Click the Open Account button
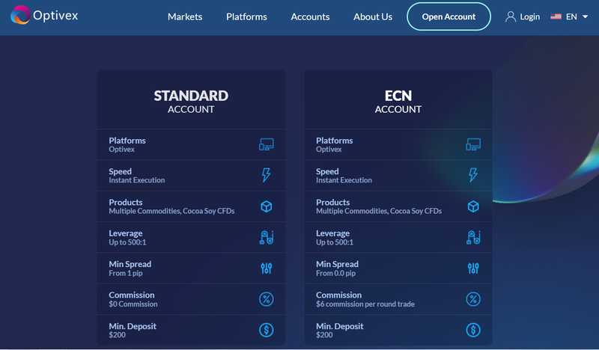This screenshot has width=599, height=350. 449,16
